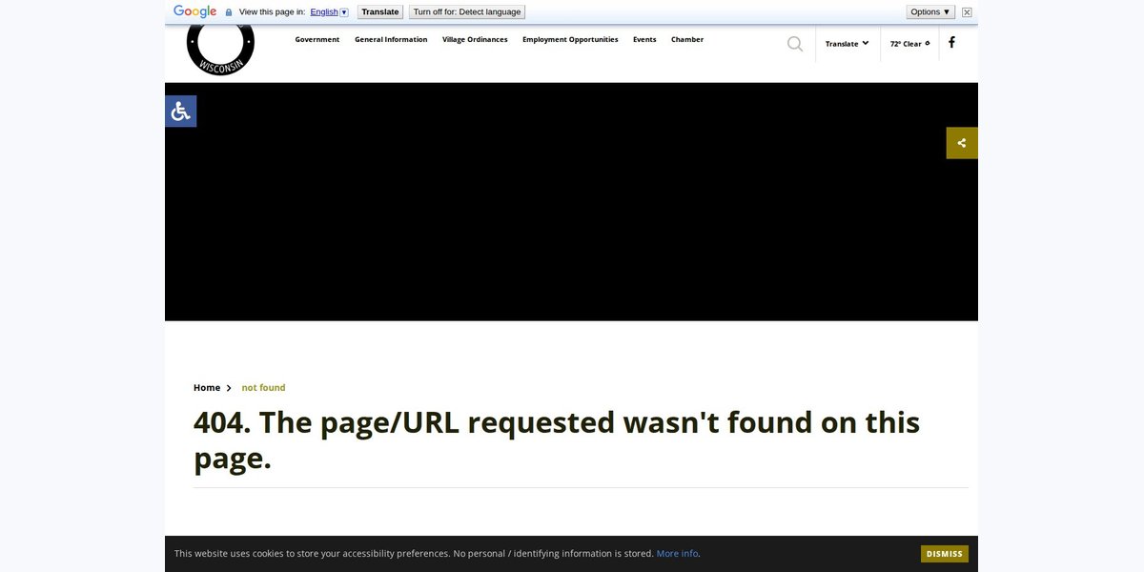The image size is (1144, 572).
Task: Expand the Translate dropdown in header
Action: 847,44
